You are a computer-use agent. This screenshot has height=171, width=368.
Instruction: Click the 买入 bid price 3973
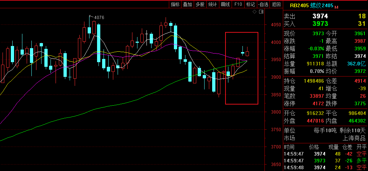(320, 24)
